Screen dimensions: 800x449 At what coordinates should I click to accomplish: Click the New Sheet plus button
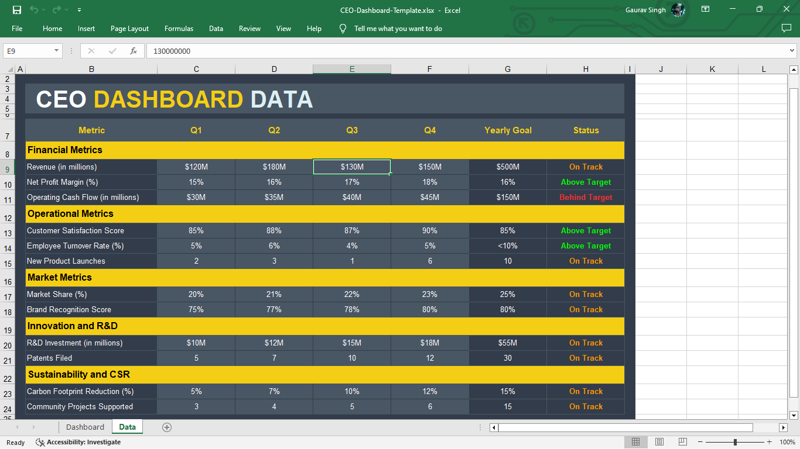(x=166, y=427)
